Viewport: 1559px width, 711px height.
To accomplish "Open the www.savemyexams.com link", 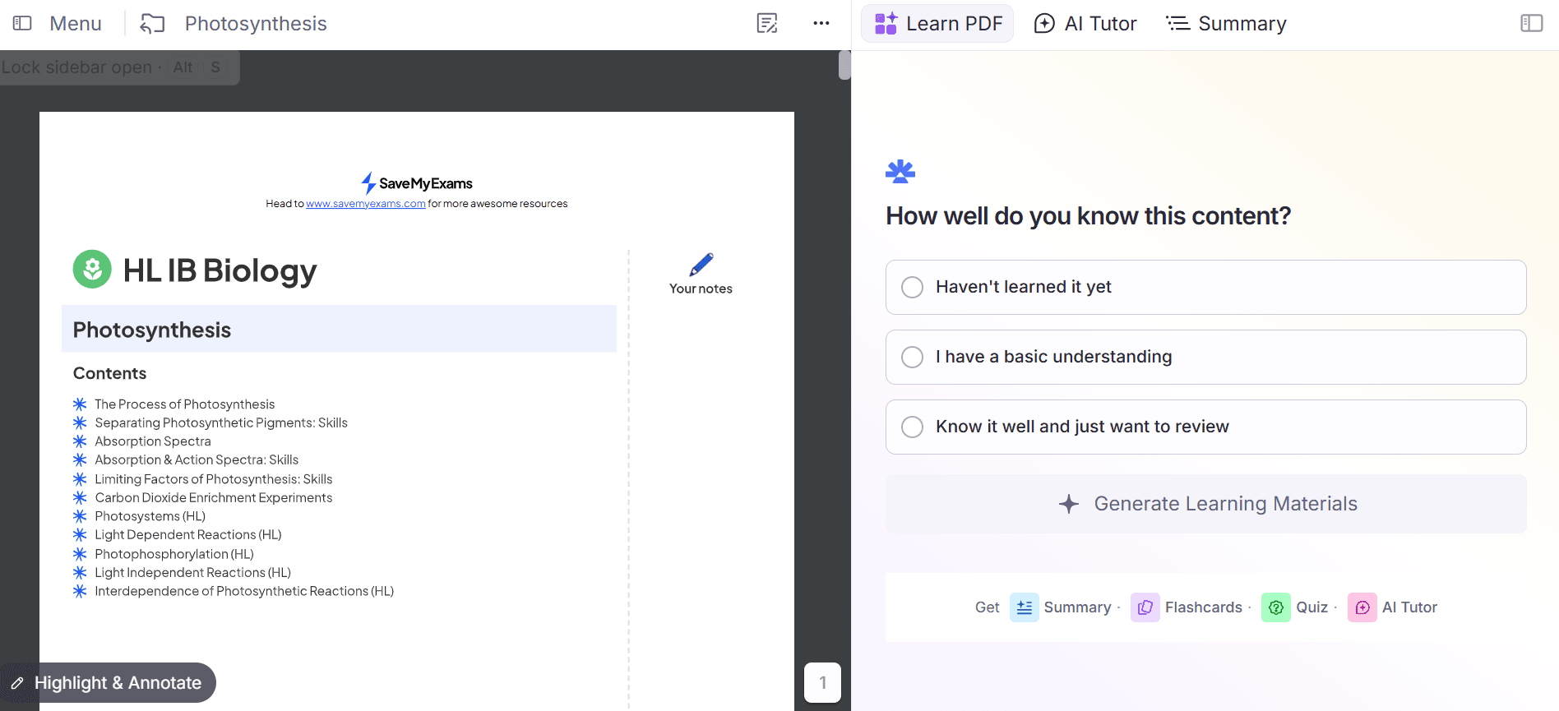I will (x=366, y=204).
